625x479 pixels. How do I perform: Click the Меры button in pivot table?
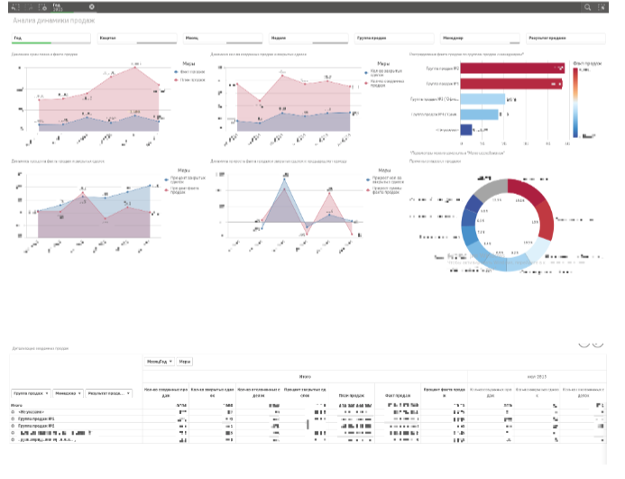point(186,361)
